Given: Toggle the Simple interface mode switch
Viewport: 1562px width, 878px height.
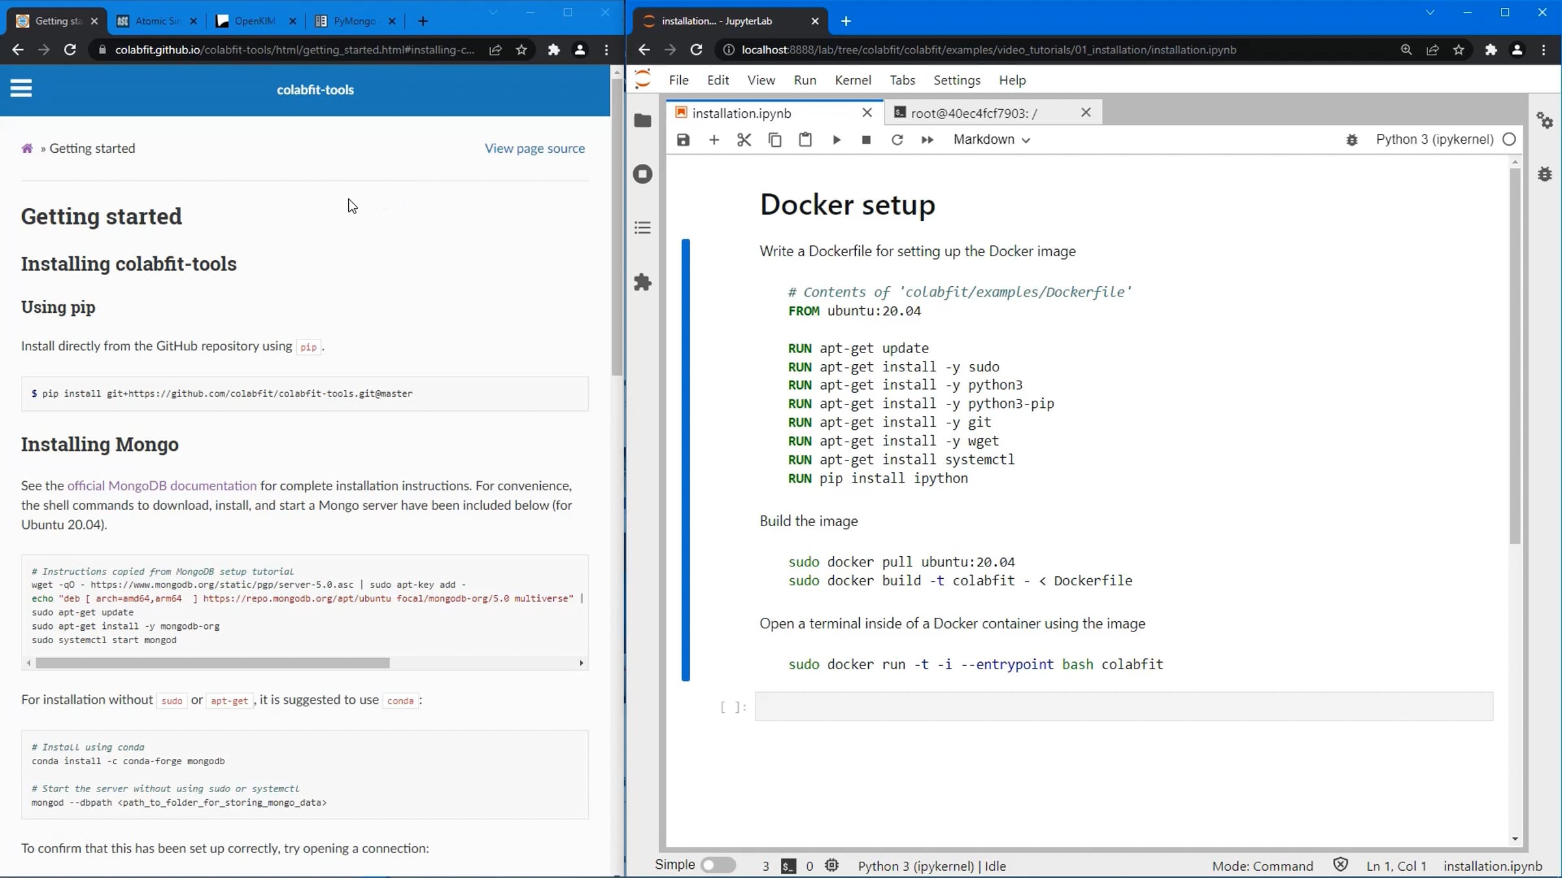Looking at the screenshot, I should point(718,865).
